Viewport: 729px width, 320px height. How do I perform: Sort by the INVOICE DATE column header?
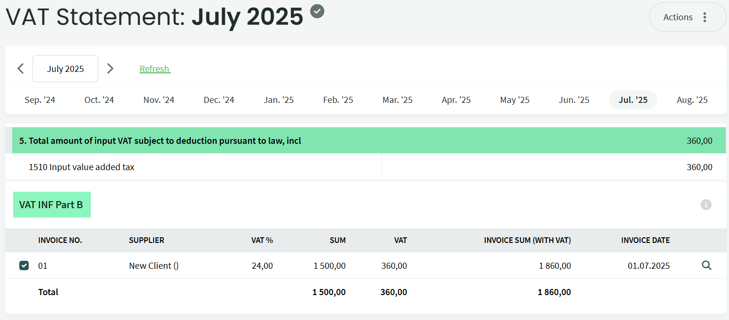(645, 240)
